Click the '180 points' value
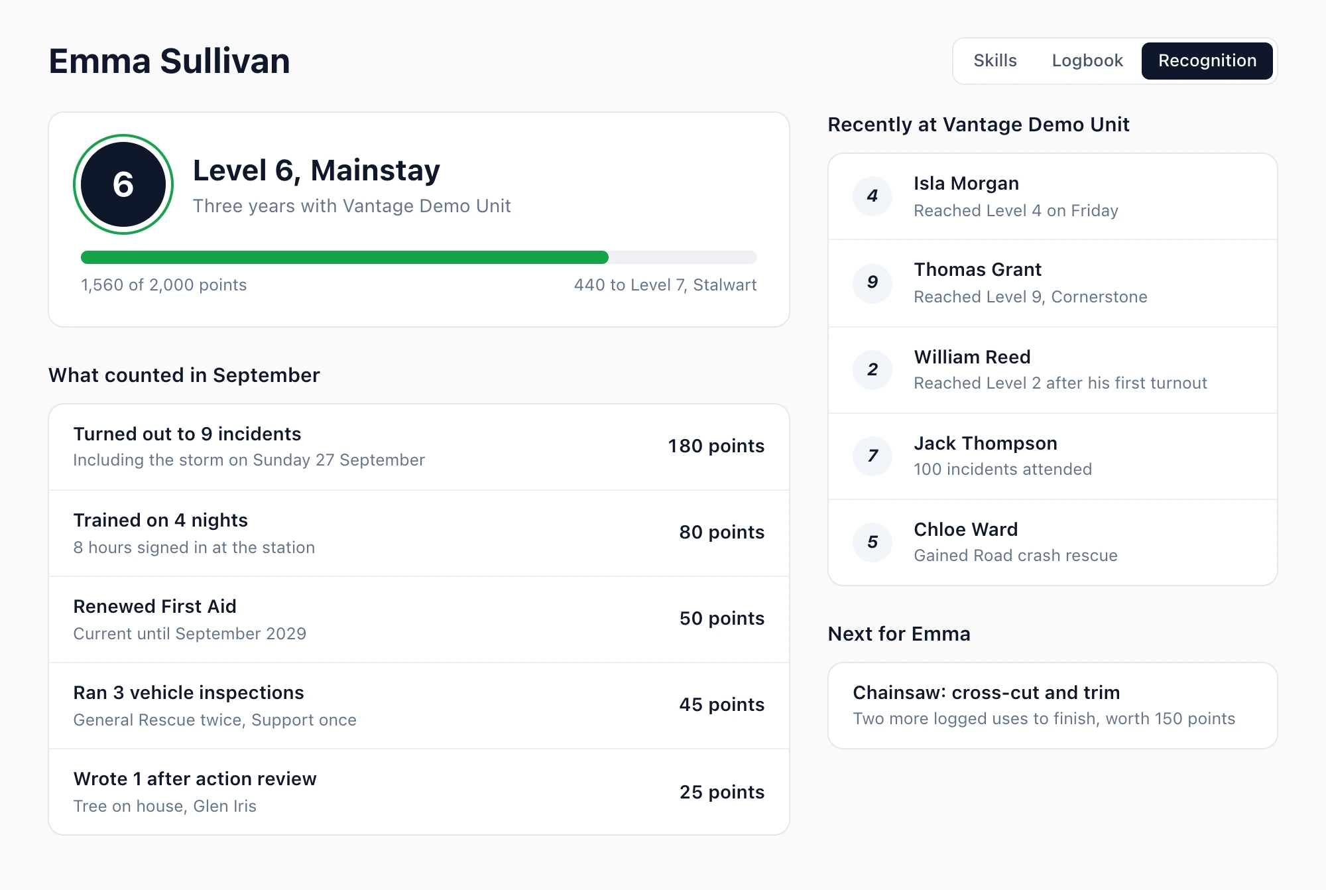The image size is (1326, 890). pyautogui.click(x=716, y=446)
